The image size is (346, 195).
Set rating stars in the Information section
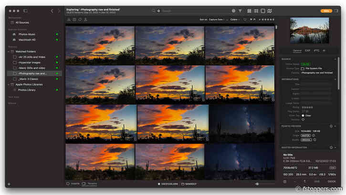(x=307, y=107)
